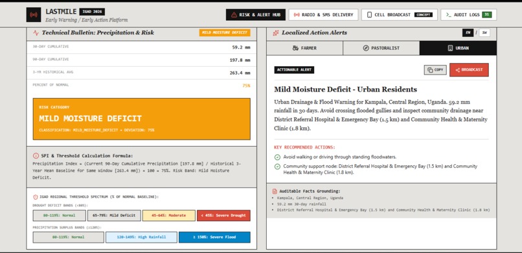Click the checkmark icon for community support node
This screenshot has width=522, height=253.
click(277, 166)
